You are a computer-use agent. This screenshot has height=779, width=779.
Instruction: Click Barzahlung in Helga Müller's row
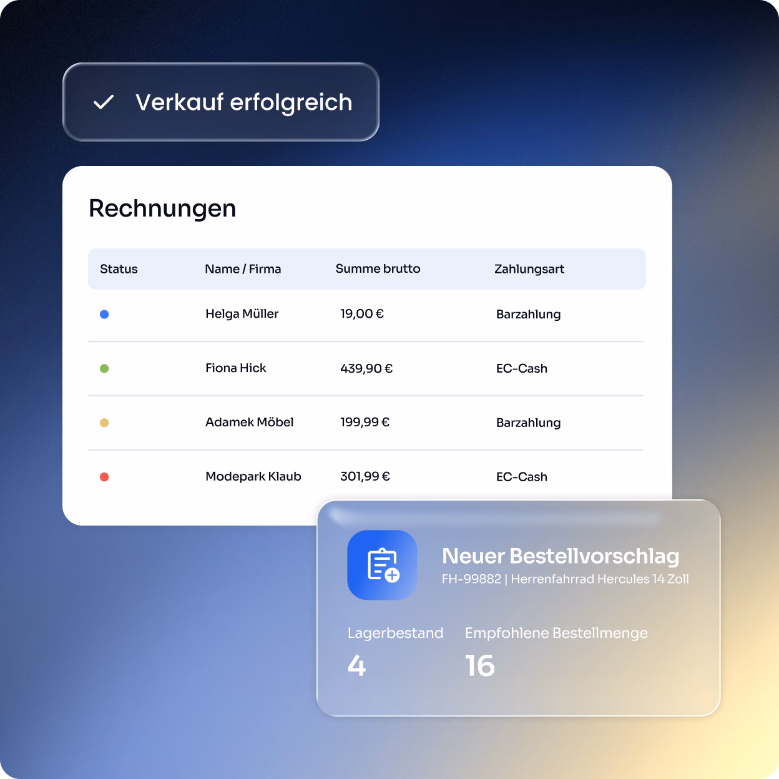pos(529,315)
